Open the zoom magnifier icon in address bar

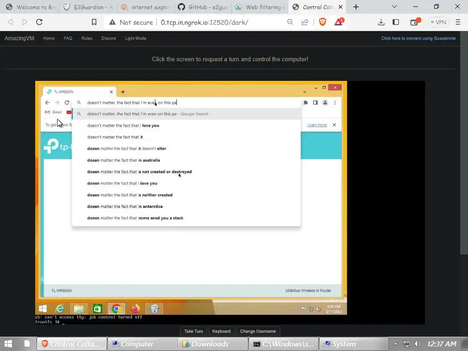pos(290,22)
